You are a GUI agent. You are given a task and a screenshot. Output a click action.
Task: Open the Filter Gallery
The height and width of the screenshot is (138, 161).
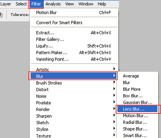(x=50, y=39)
